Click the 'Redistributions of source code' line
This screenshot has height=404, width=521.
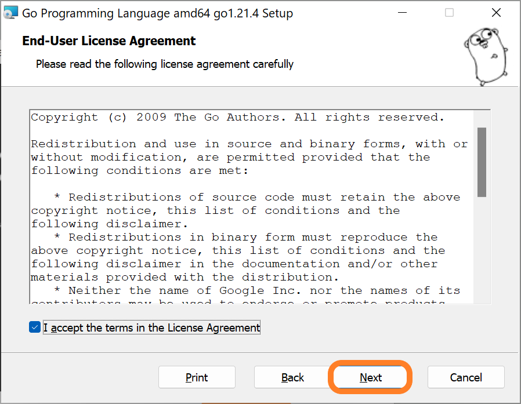[x=257, y=197]
